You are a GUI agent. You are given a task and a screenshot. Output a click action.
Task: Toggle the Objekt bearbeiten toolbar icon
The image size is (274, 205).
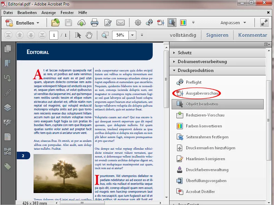pos(172,23)
